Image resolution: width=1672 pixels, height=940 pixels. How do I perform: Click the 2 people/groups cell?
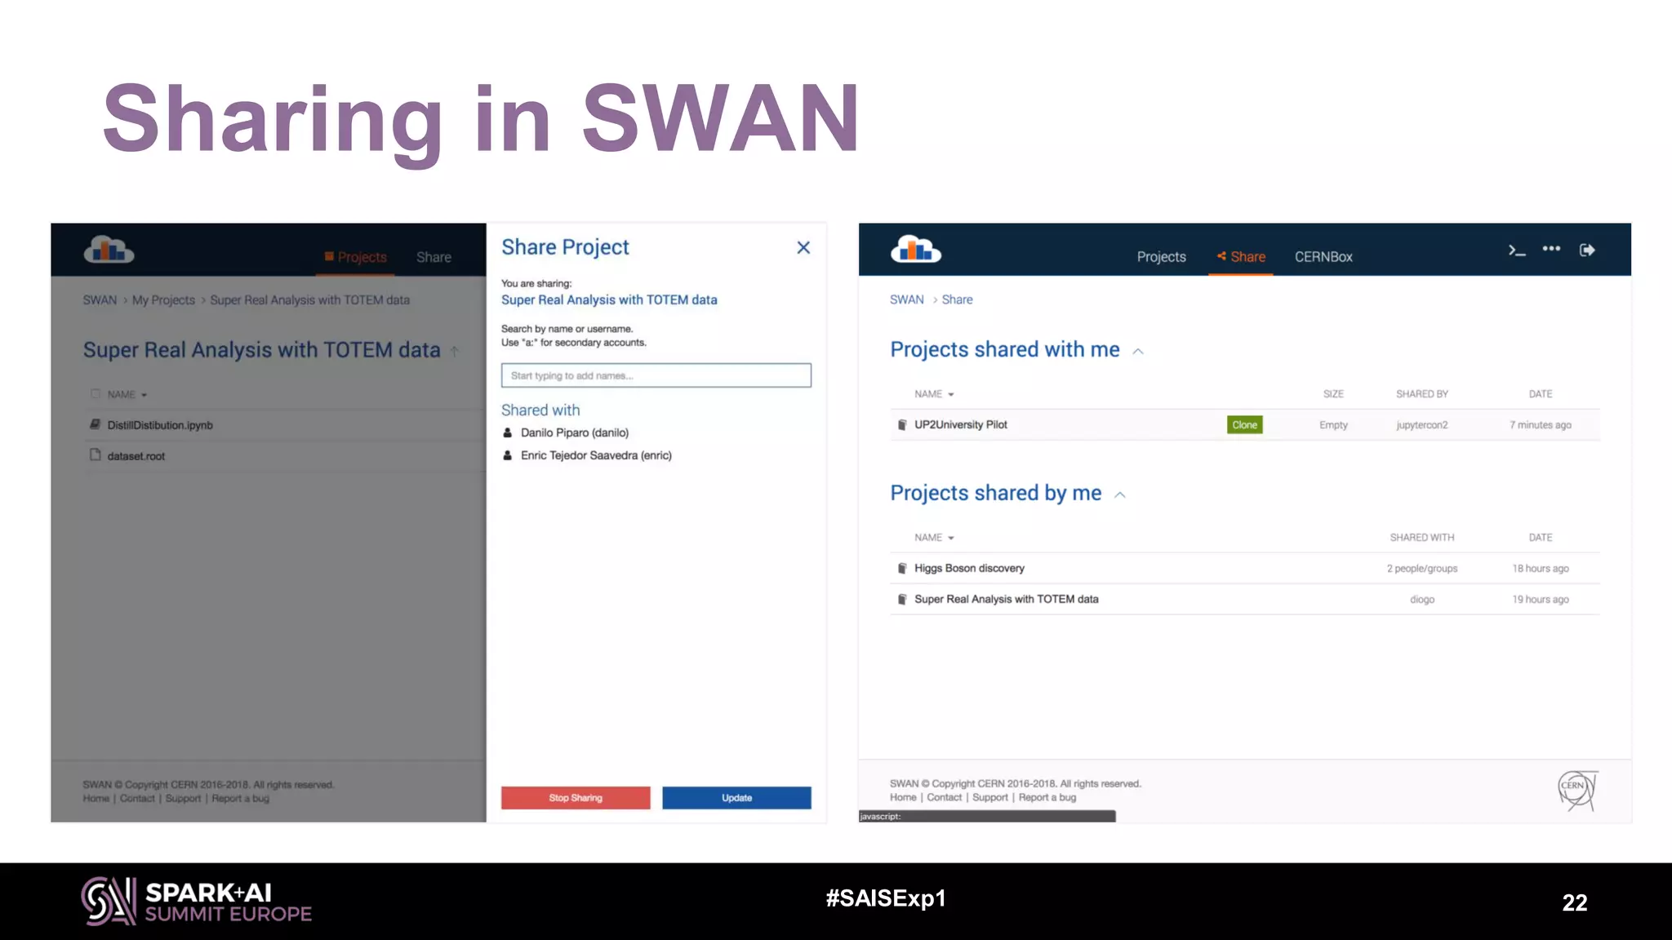point(1421,569)
